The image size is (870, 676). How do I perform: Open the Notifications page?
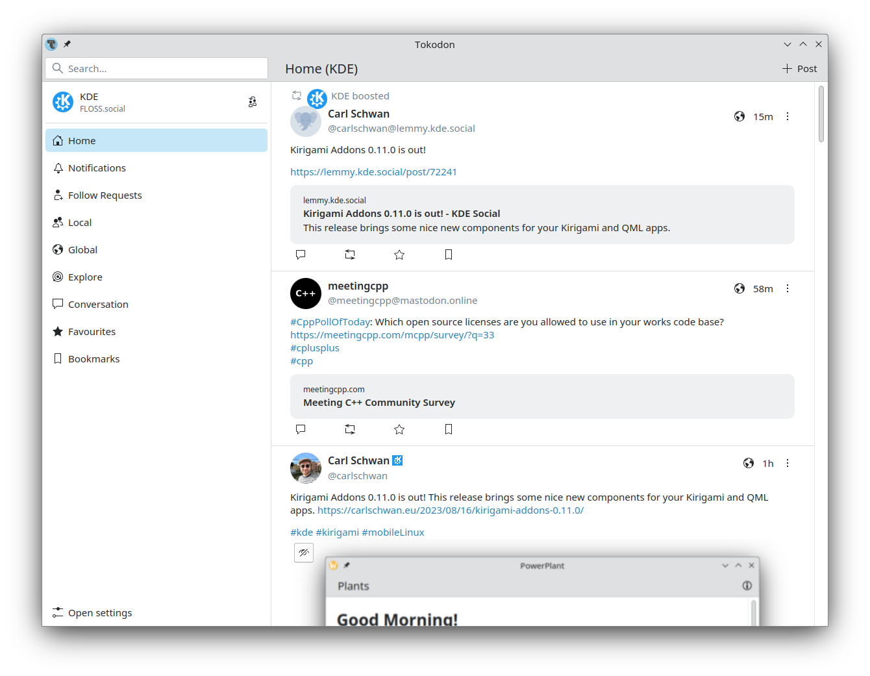pyautogui.click(x=97, y=168)
